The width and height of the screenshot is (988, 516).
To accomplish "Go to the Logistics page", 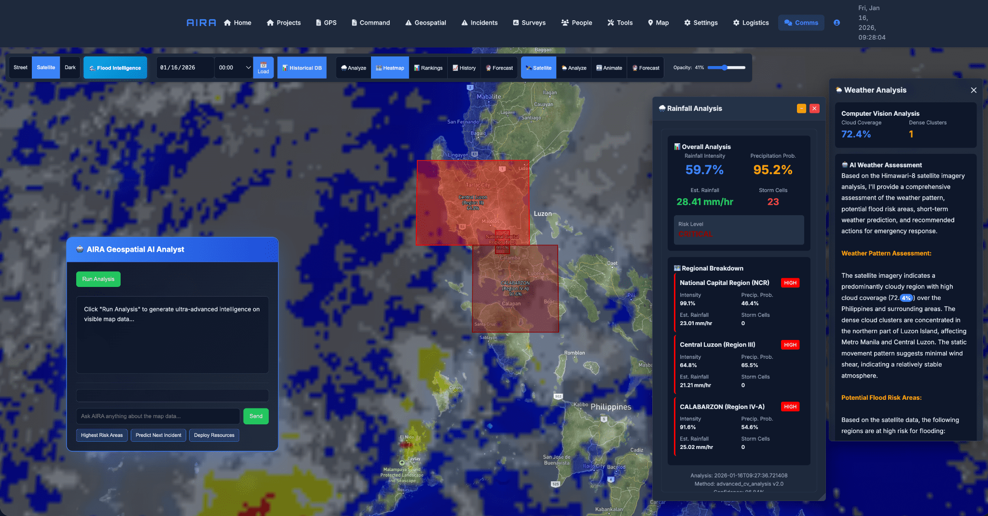I will [x=751, y=23].
